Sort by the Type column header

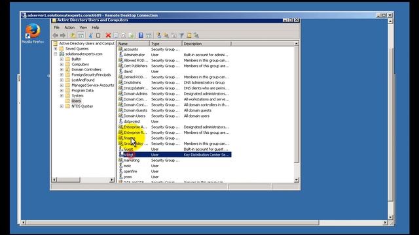166,44
